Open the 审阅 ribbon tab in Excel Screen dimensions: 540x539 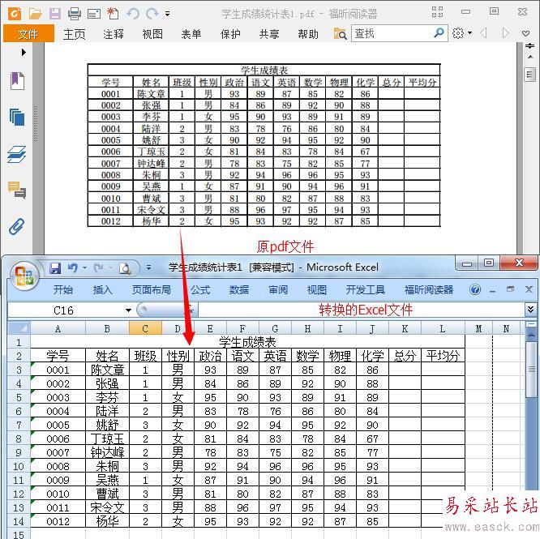(x=278, y=290)
